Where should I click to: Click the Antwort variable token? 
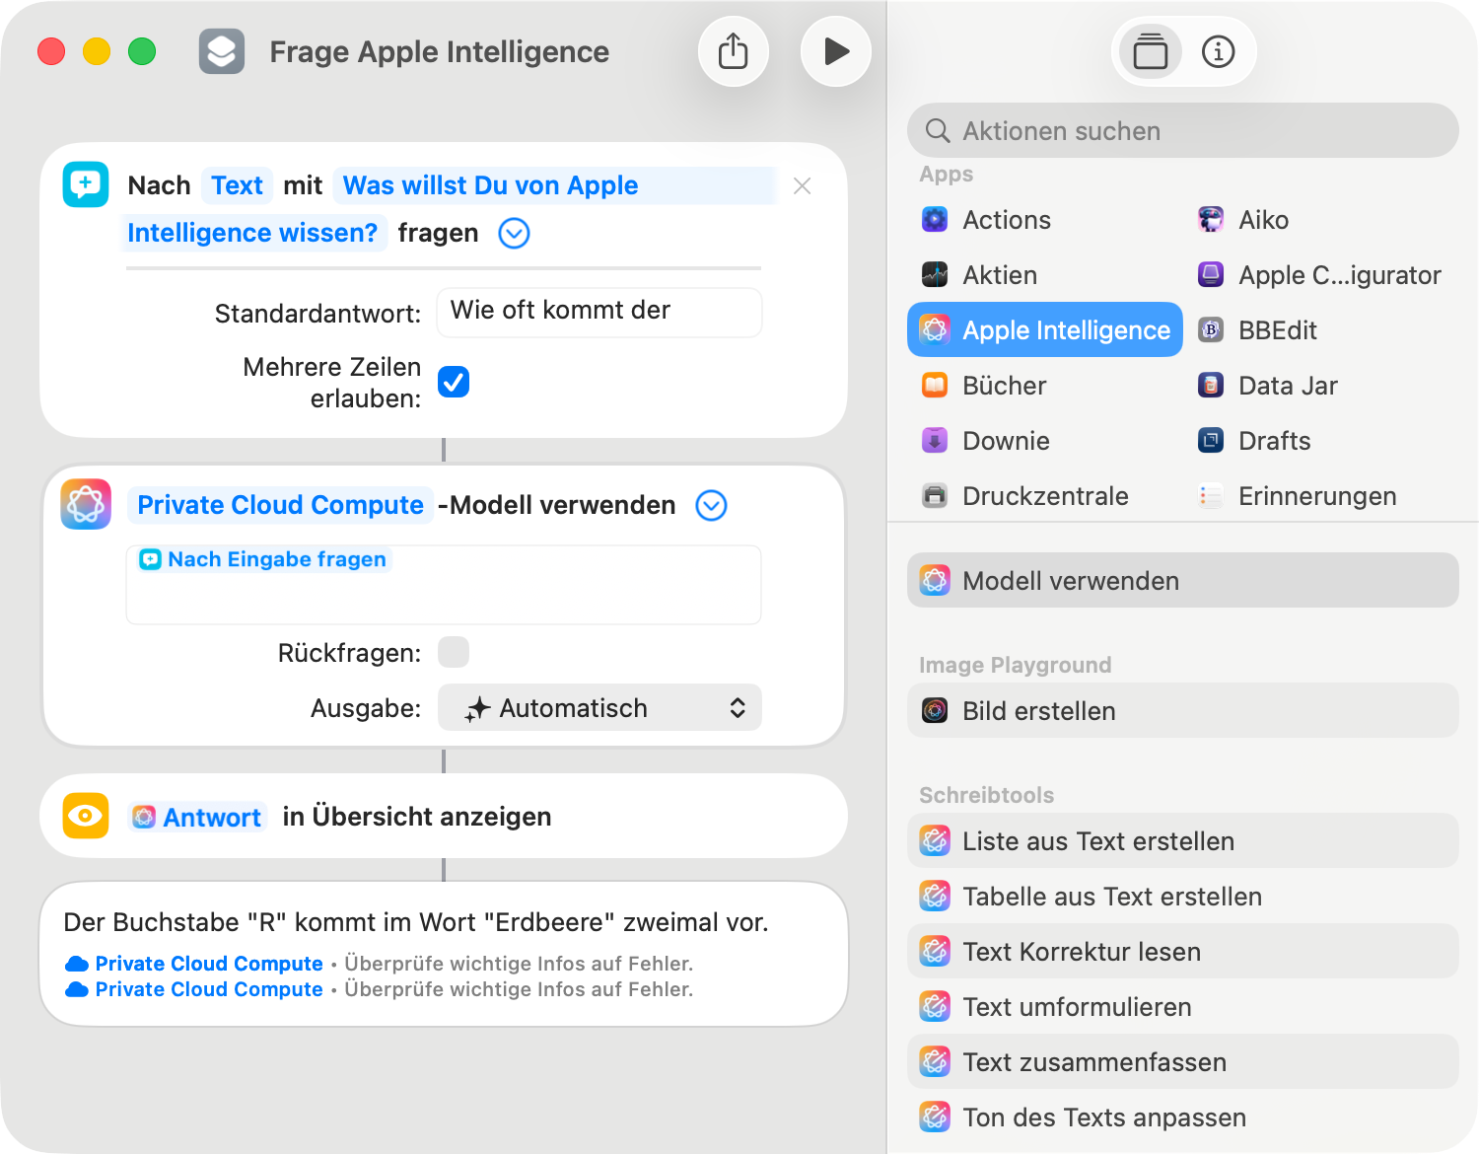pos(198,817)
